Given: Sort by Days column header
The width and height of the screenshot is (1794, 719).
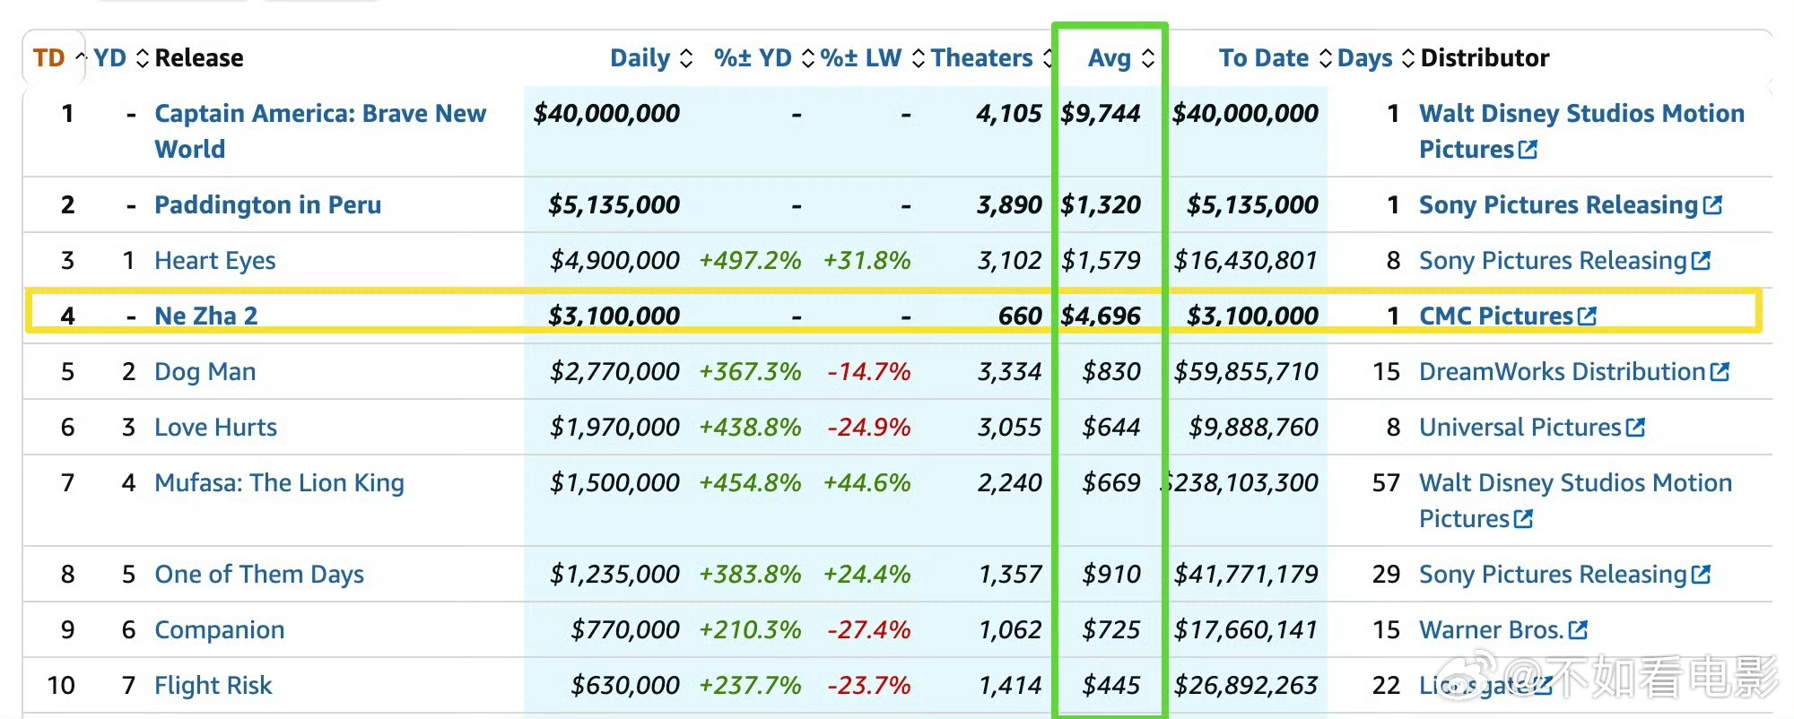Looking at the screenshot, I should coord(1375,58).
